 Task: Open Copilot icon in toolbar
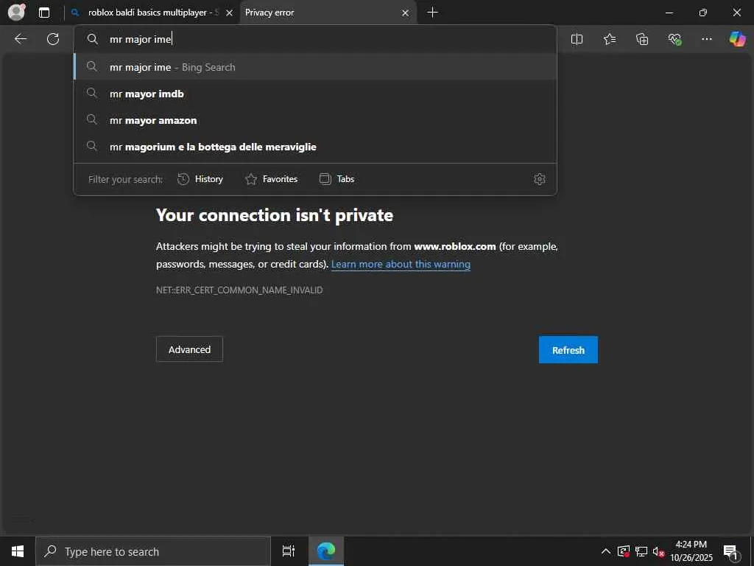pos(737,38)
